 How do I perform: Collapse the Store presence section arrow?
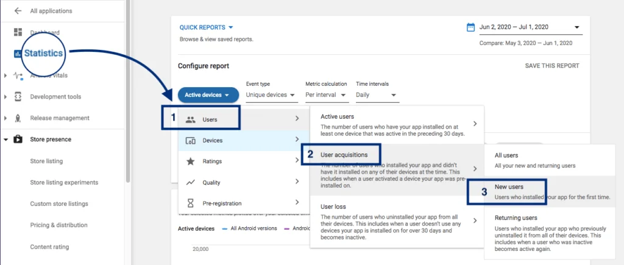coord(5,140)
